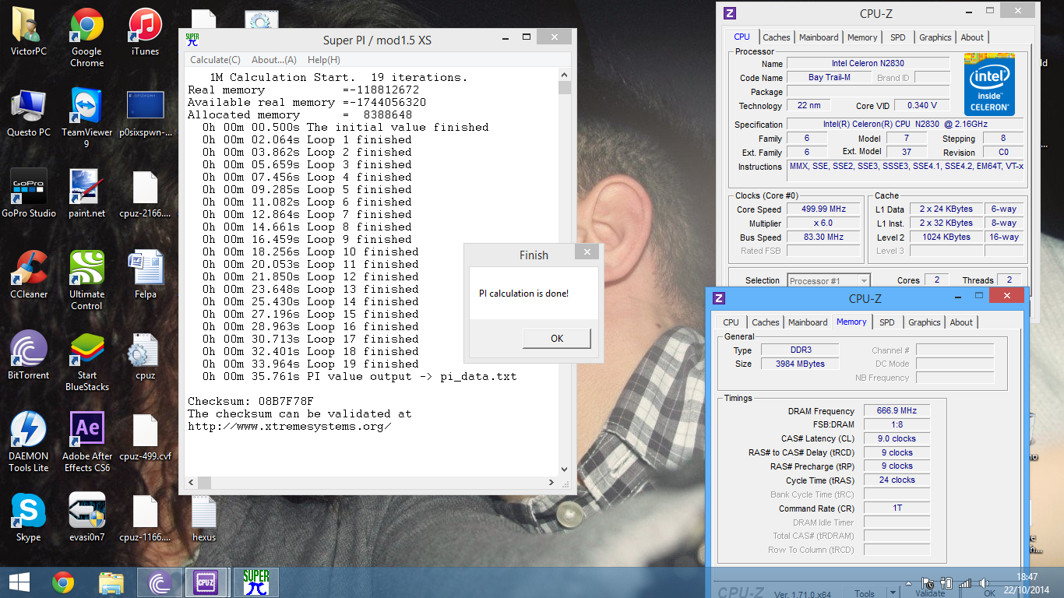The image size is (1064, 598).
Task: Open the Felpa Word document icon
Action: [x=145, y=275]
